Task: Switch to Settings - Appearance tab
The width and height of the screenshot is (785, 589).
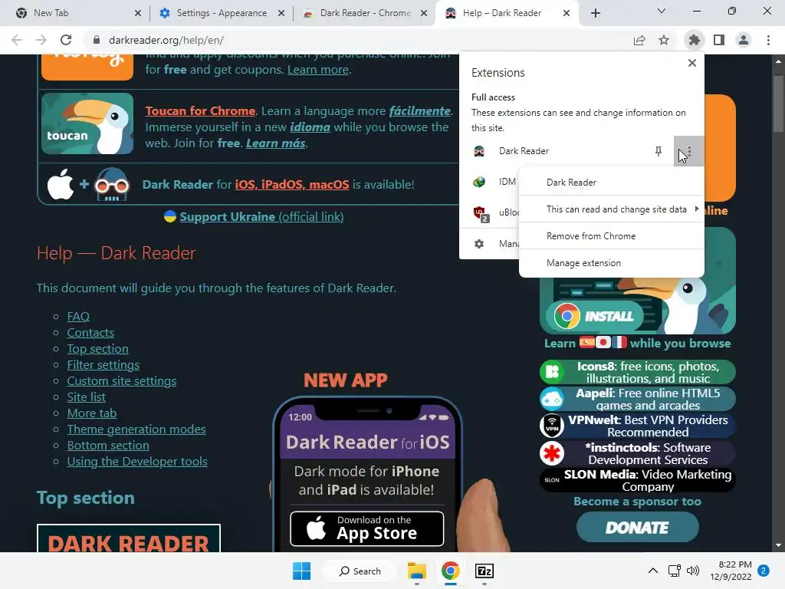Action: [222, 13]
